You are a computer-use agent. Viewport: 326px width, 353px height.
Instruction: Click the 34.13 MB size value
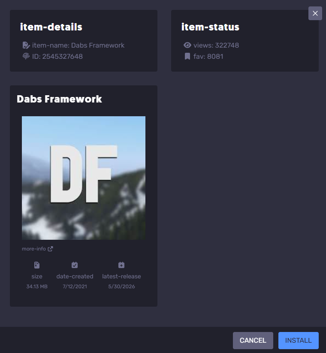click(x=37, y=287)
